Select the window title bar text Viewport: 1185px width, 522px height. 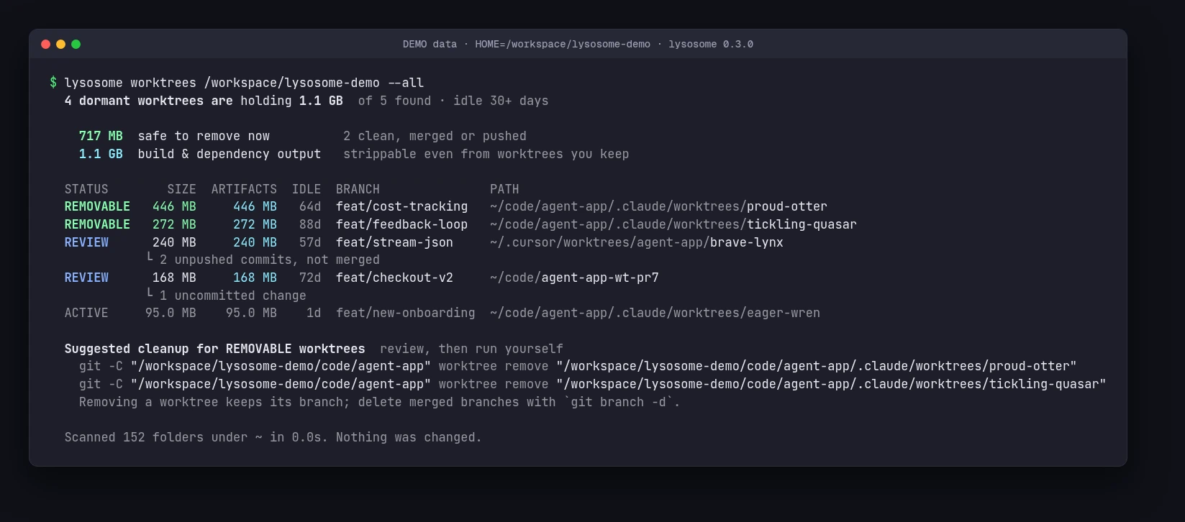pos(578,45)
